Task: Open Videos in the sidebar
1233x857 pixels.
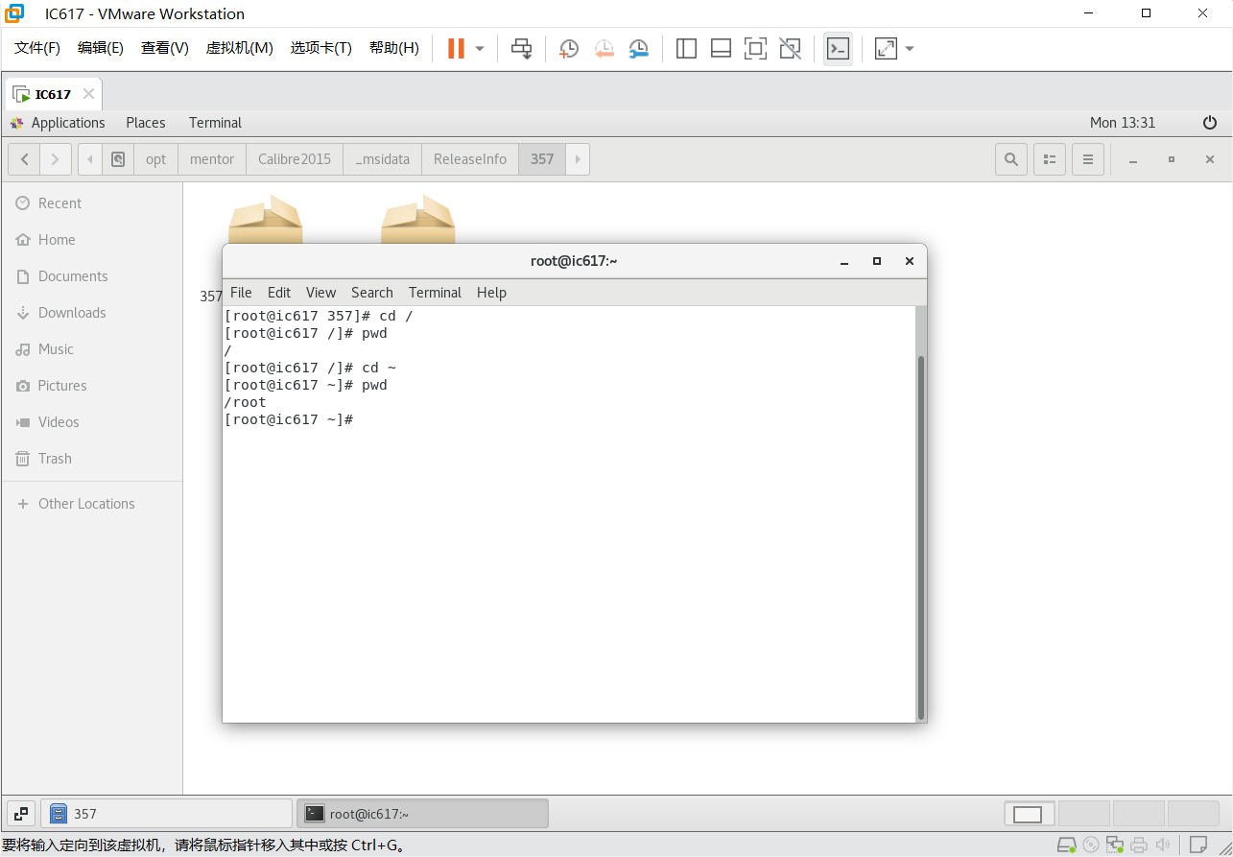Action: 91,422
